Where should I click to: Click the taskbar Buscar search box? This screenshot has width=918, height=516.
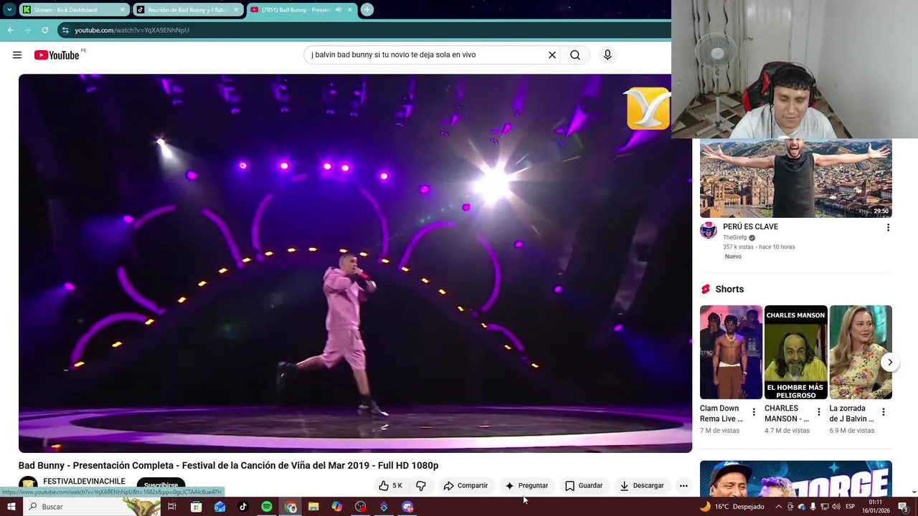coord(92,507)
